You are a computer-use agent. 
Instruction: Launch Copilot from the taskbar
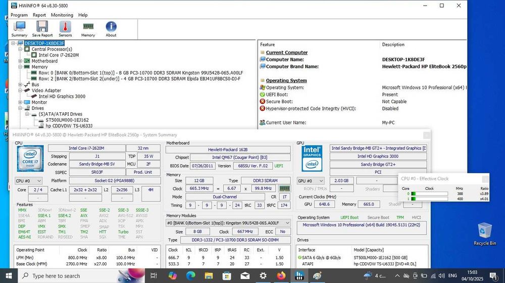click(x=172, y=275)
